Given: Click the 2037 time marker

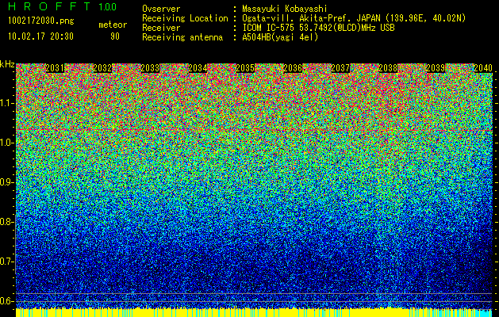Looking at the screenshot, I should [x=340, y=68].
